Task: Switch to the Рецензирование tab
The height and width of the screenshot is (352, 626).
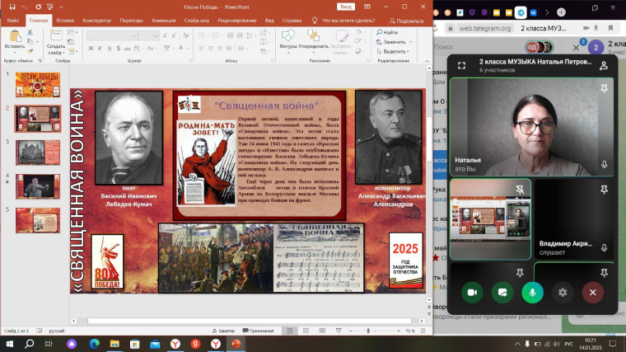Action: 237,21
